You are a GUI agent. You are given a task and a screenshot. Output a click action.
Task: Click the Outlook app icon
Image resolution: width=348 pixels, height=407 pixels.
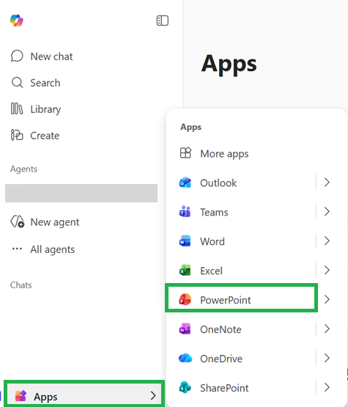coord(185,183)
